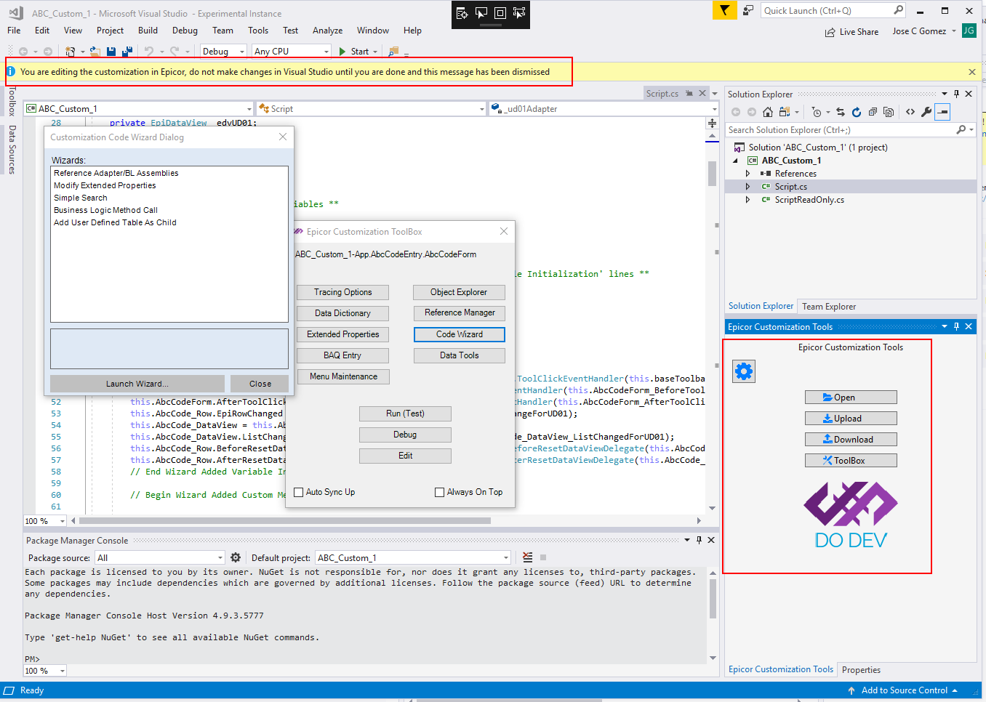Click the Save toolbar icon
This screenshot has height=702, width=986.
(x=111, y=52)
